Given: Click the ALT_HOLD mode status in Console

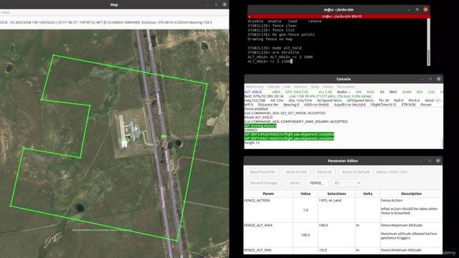Looking at the screenshot, I should coord(253,92).
